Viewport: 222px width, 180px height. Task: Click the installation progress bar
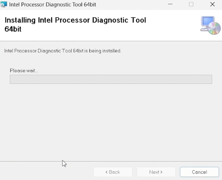pos(111,79)
